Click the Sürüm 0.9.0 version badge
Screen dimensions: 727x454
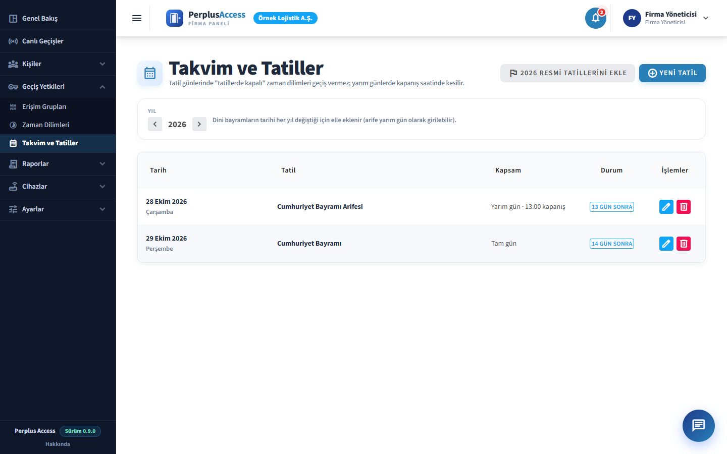pos(80,431)
